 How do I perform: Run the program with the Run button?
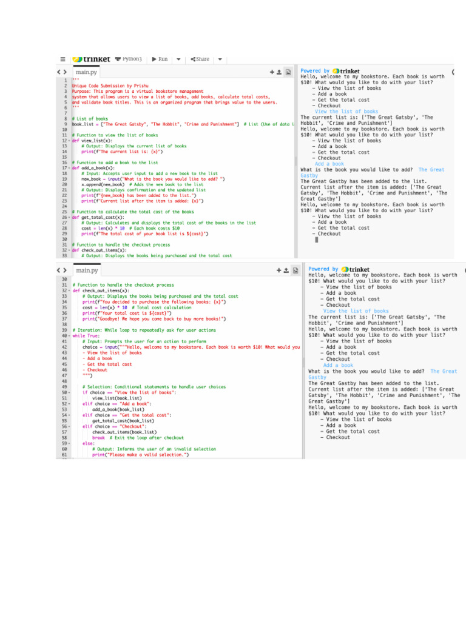pos(160,59)
